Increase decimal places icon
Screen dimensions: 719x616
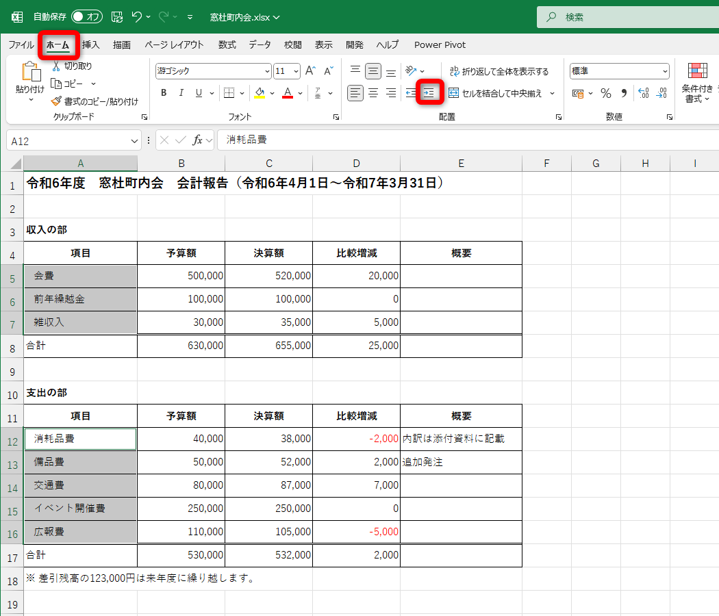coord(642,93)
